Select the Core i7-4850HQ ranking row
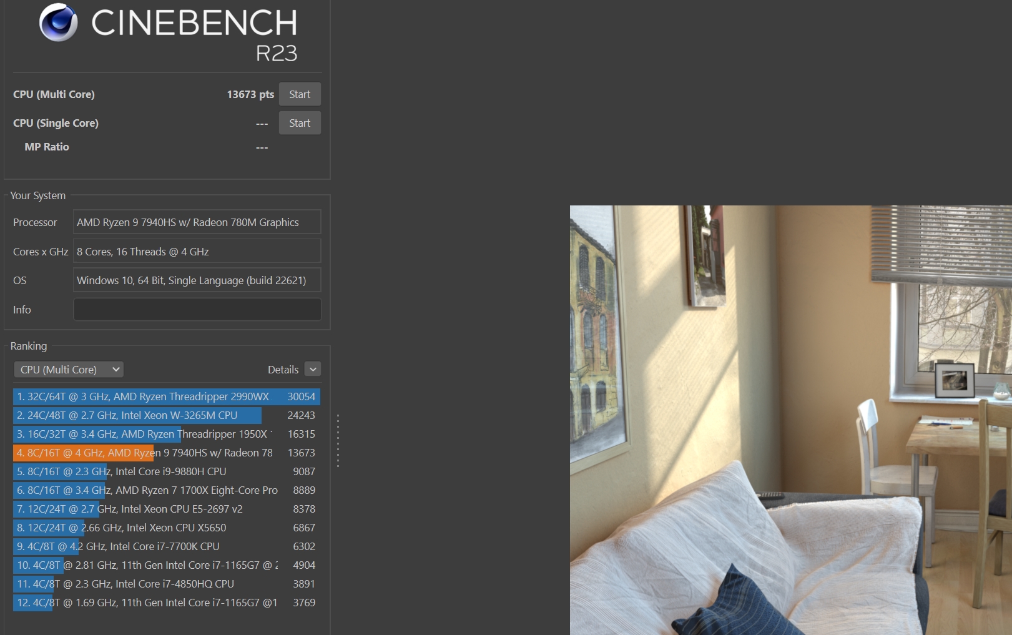The image size is (1012, 635). [x=166, y=584]
